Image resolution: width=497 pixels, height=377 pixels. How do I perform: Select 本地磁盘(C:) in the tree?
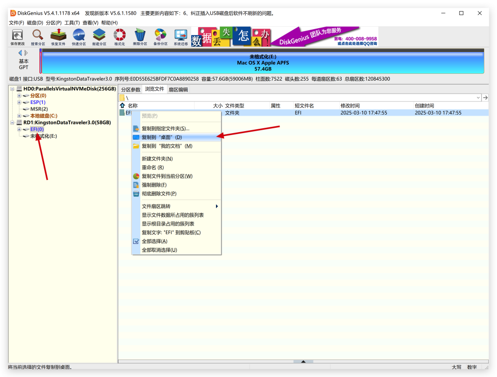pyautogui.click(x=44, y=116)
